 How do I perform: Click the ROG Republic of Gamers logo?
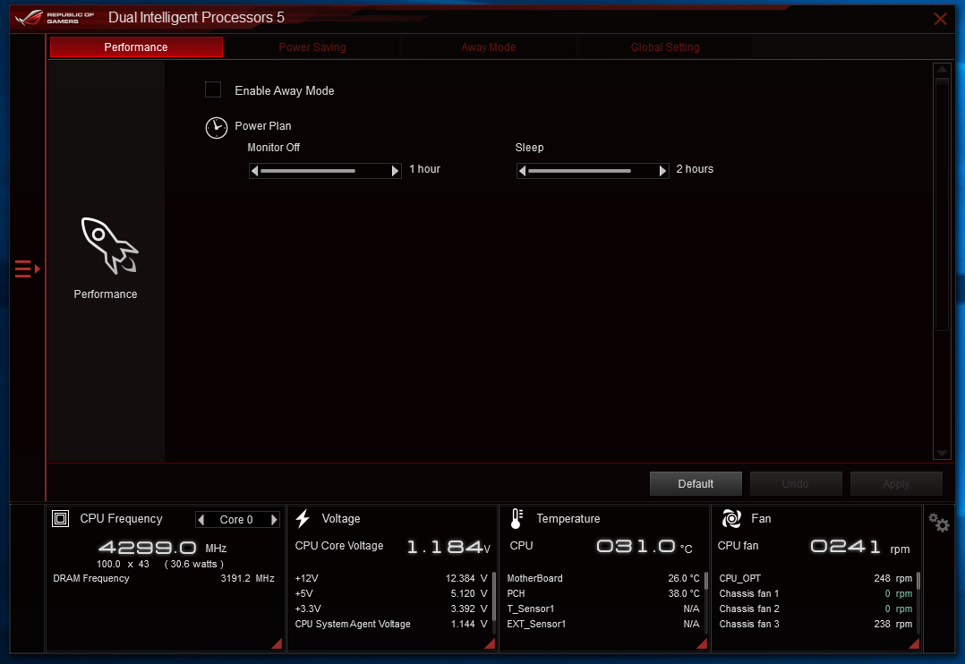[55, 17]
